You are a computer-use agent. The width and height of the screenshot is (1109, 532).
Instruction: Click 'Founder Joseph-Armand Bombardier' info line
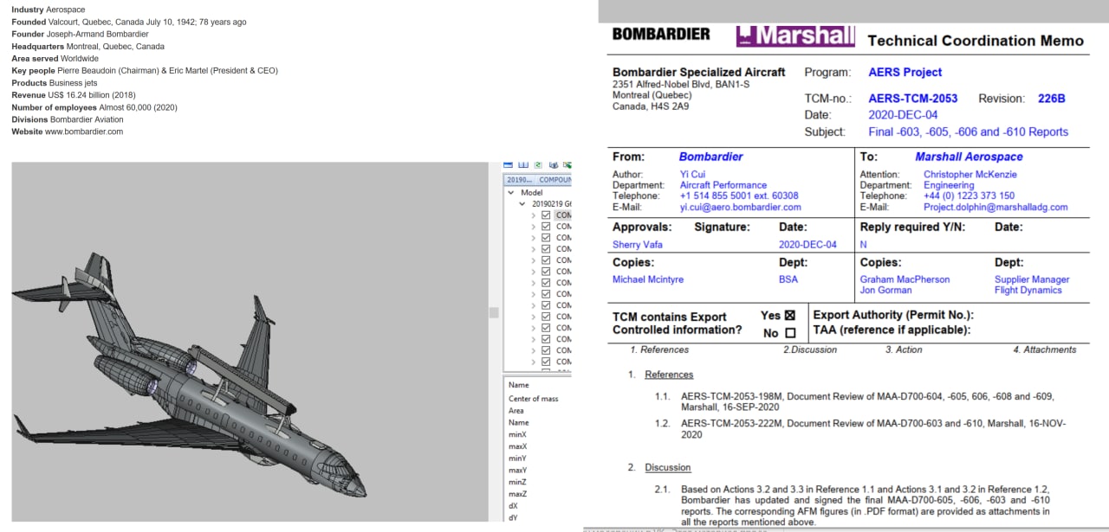[x=80, y=34]
